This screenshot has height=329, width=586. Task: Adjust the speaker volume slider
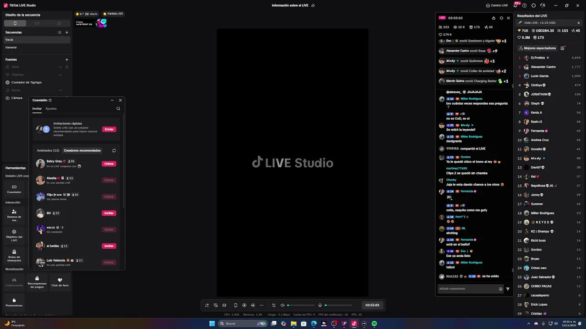(x=300, y=305)
